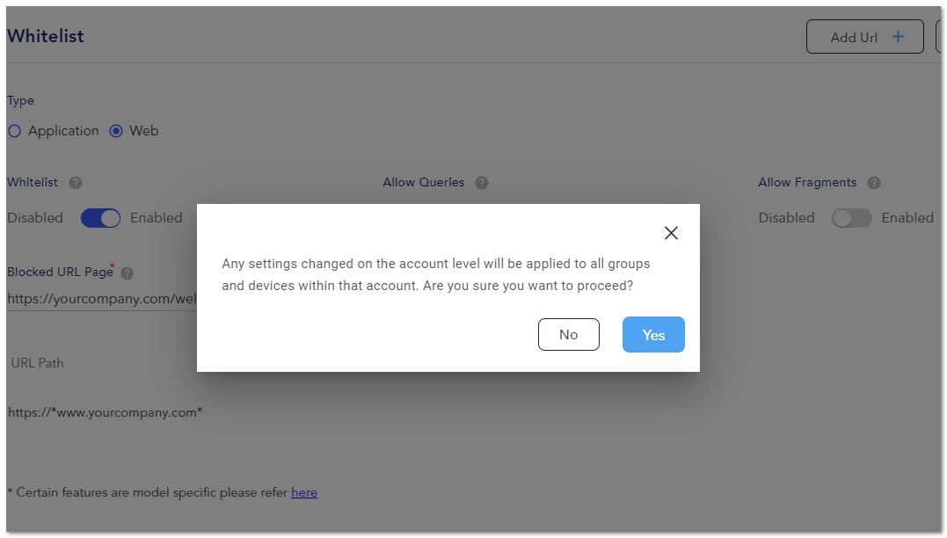Open the help icon beside Allow Fragments
Screen dimensions: 947x538
pyautogui.click(x=874, y=183)
